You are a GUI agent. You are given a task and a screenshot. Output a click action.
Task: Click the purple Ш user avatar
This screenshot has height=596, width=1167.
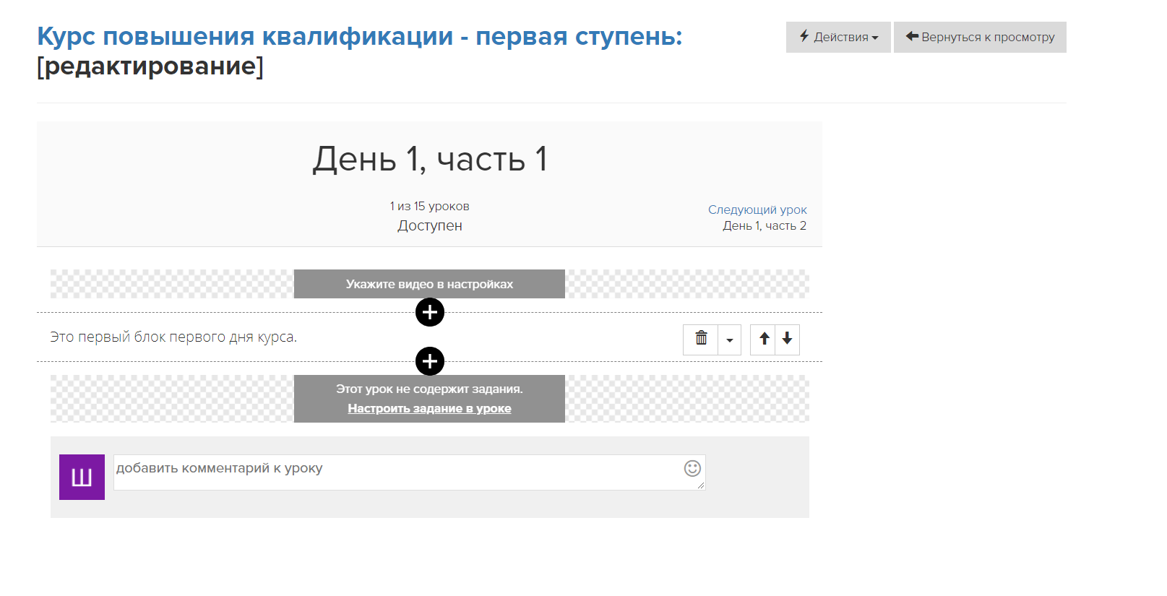[x=82, y=477]
